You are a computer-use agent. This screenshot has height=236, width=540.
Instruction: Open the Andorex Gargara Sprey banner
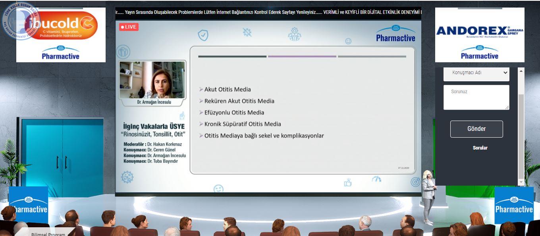pyautogui.click(x=480, y=35)
